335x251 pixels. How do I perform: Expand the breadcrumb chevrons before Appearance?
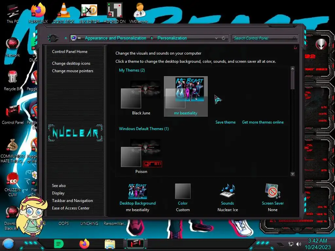coord(79,38)
